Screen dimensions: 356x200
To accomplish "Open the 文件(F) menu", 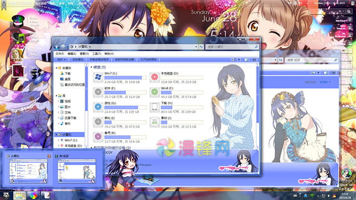I will click(60, 54).
